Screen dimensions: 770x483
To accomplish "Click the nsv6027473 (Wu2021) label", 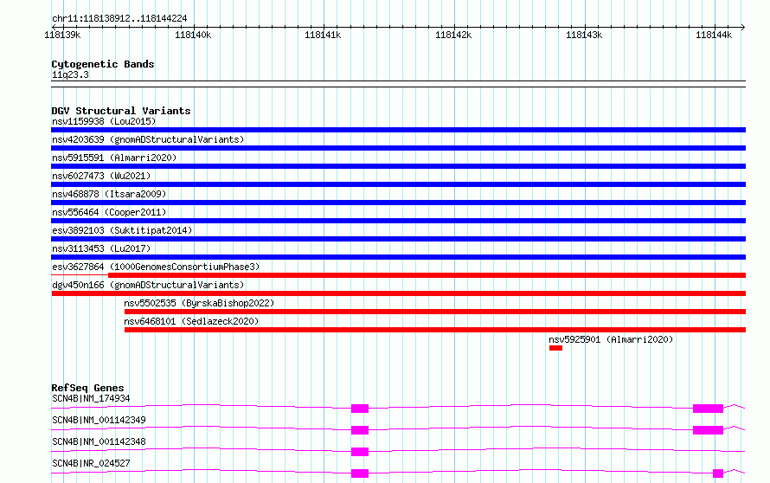I will pyautogui.click(x=101, y=176).
